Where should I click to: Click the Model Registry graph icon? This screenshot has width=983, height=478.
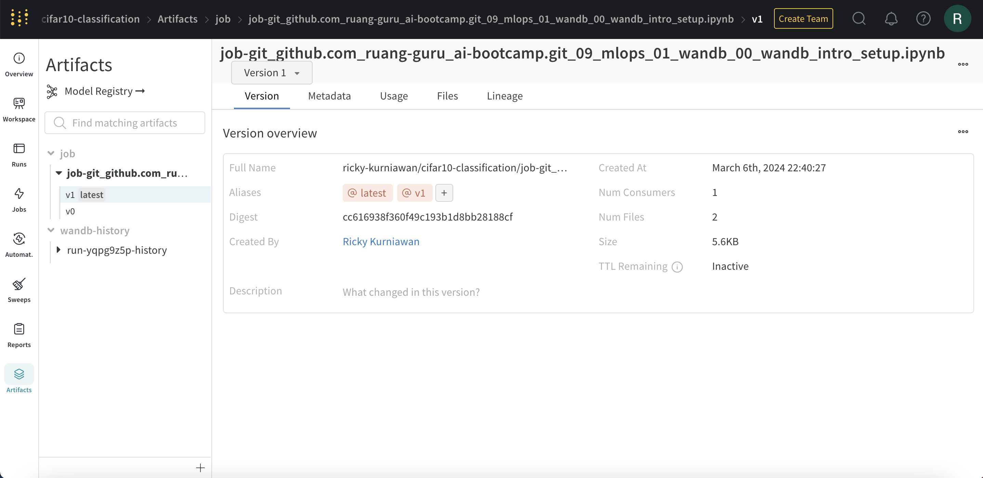(x=52, y=92)
